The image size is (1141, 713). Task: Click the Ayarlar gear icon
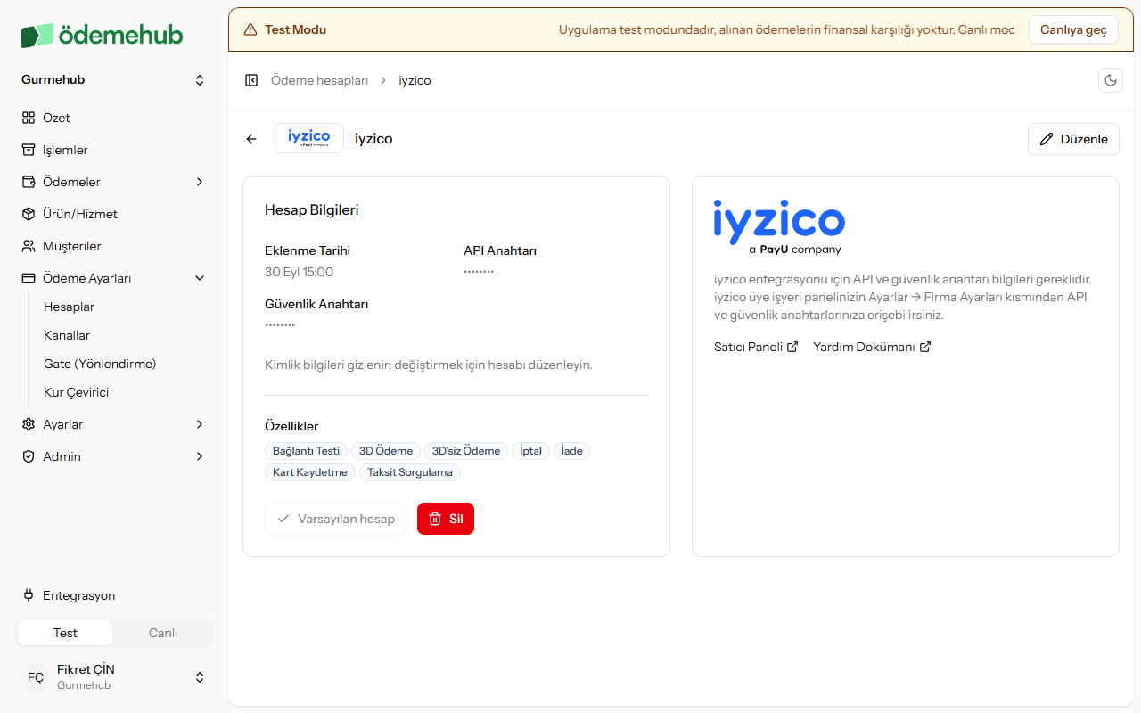(29, 424)
